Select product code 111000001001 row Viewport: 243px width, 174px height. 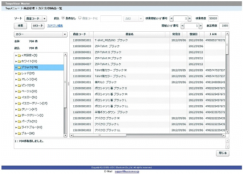pyautogui.click(x=148, y=70)
